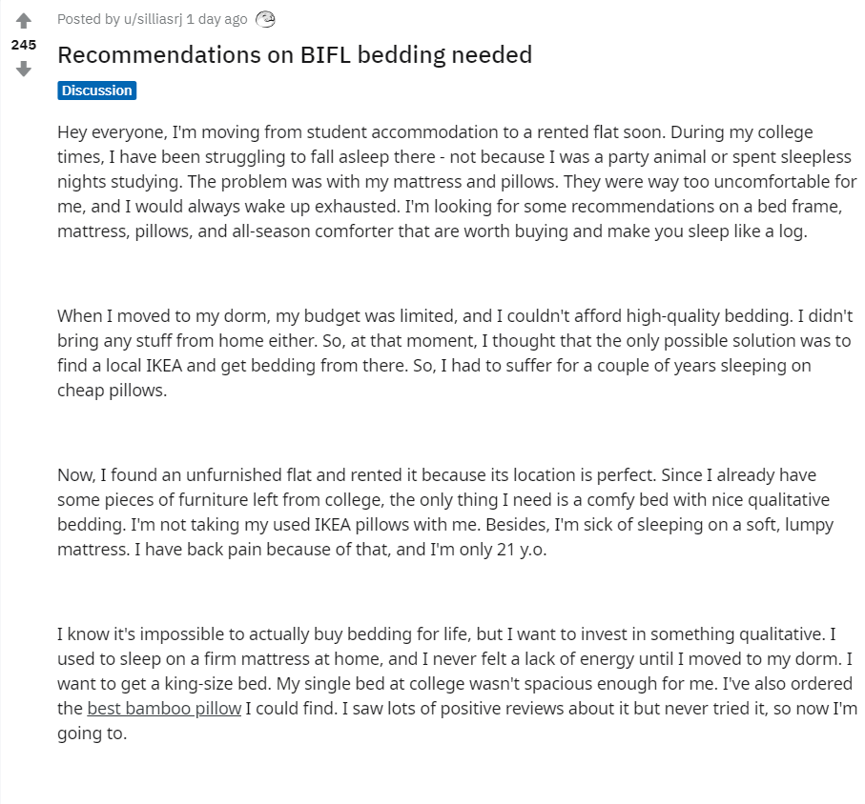
Task: Upvote the BIFL bedding post
Action: click(24, 21)
